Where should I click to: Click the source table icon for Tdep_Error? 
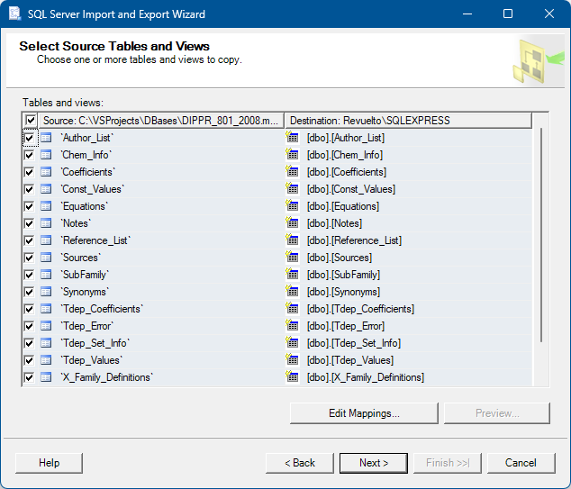tap(46, 326)
